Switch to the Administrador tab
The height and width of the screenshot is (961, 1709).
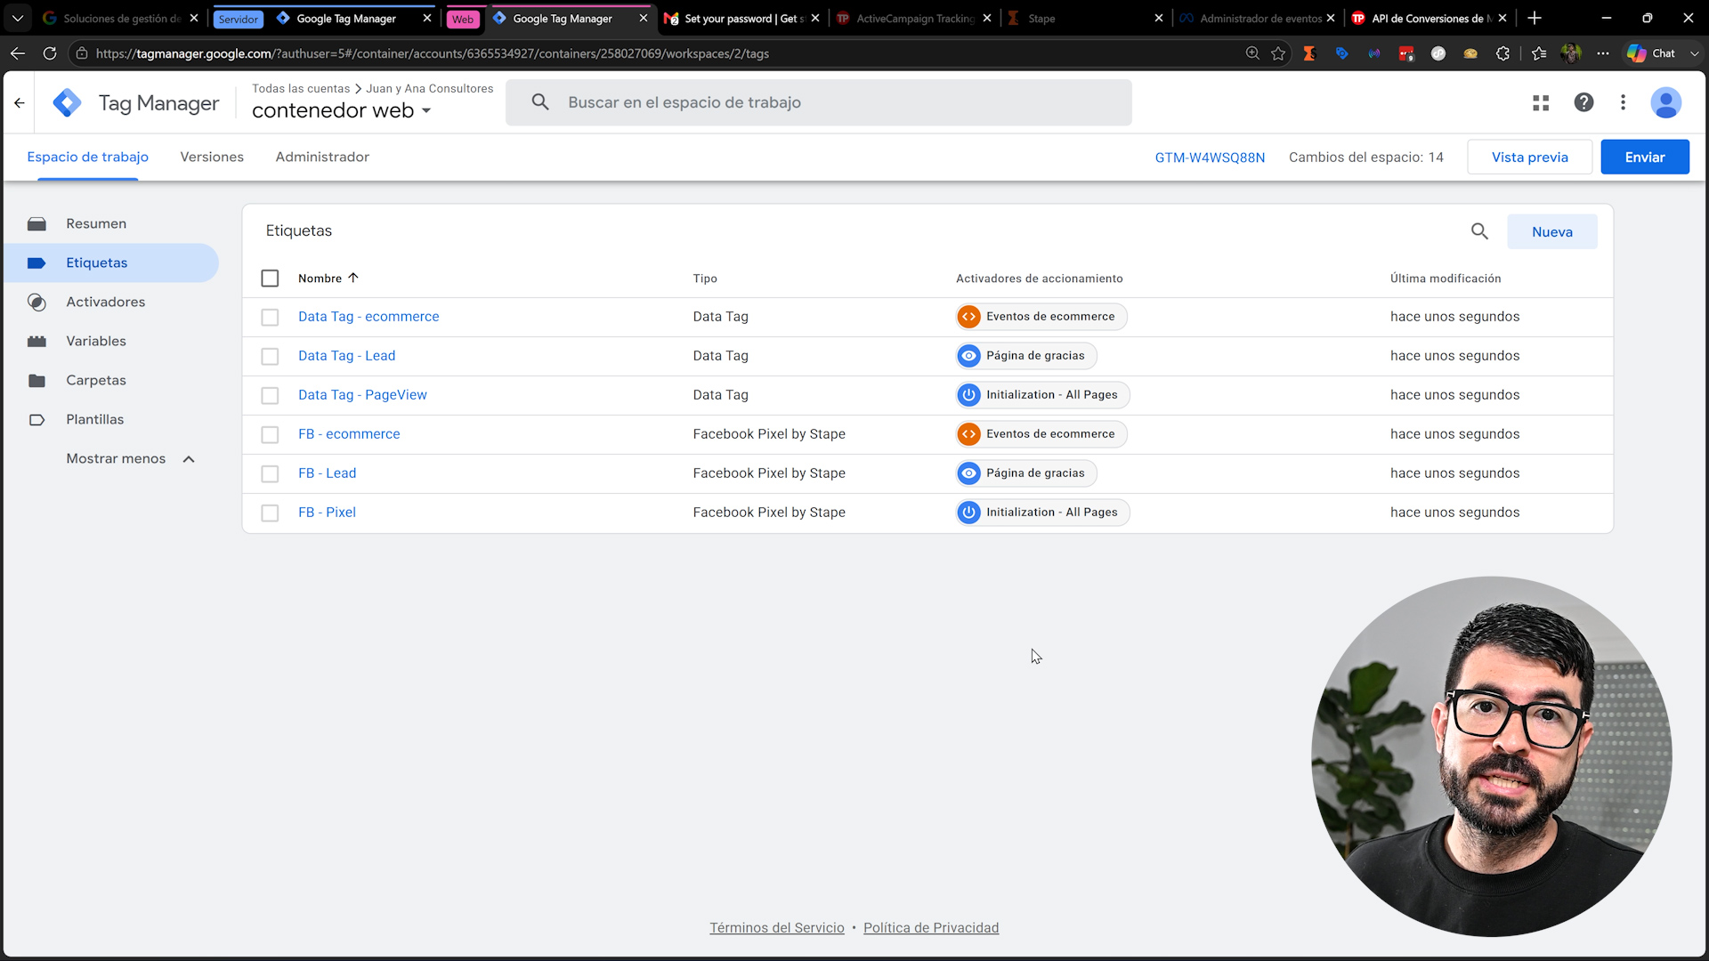pyautogui.click(x=322, y=157)
